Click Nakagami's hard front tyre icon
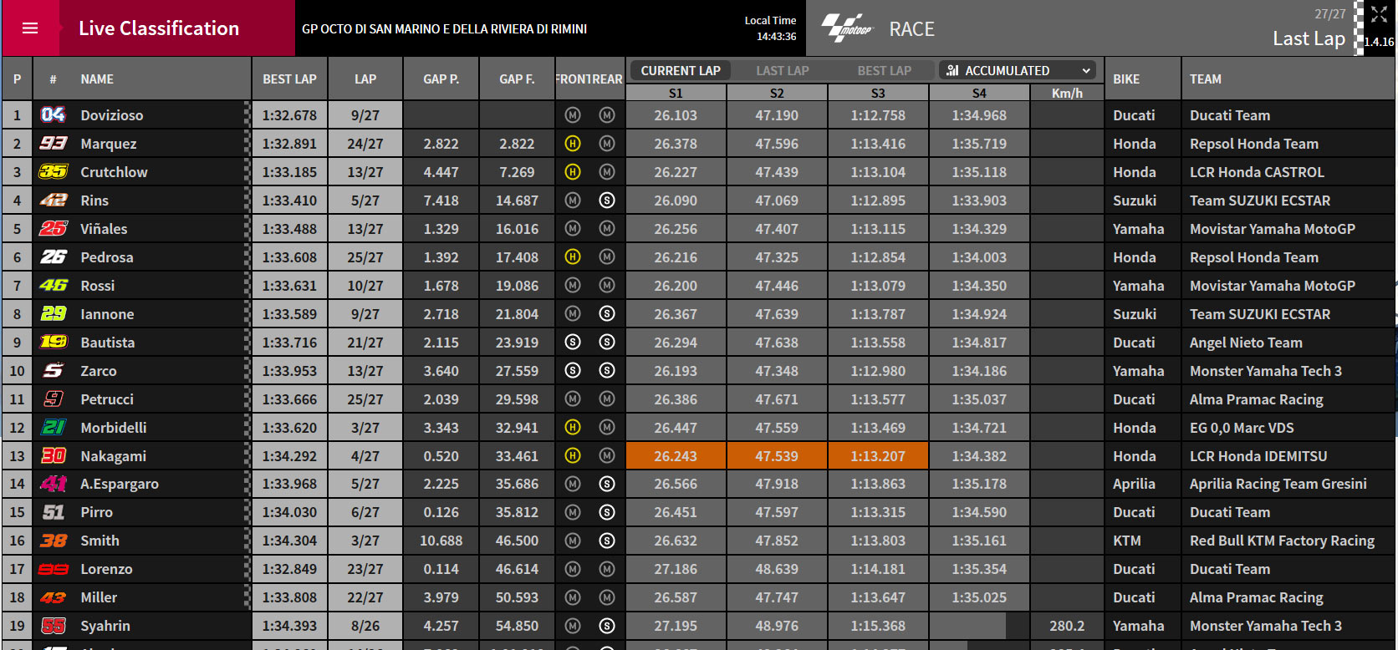 [x=573, y=456]
